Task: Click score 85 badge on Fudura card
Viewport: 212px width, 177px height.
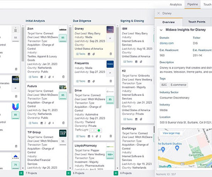Action: [x=63, y=96]
